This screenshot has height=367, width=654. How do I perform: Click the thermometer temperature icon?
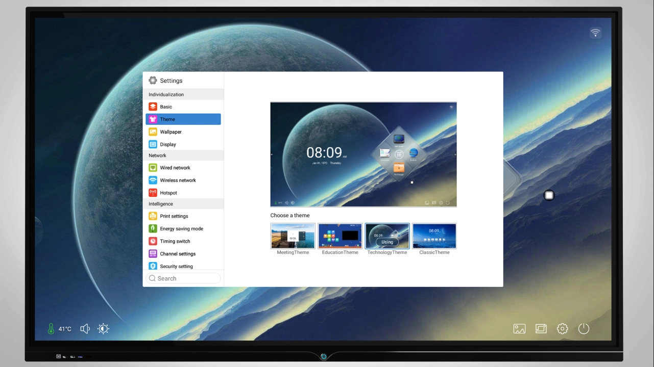point(51,329)
